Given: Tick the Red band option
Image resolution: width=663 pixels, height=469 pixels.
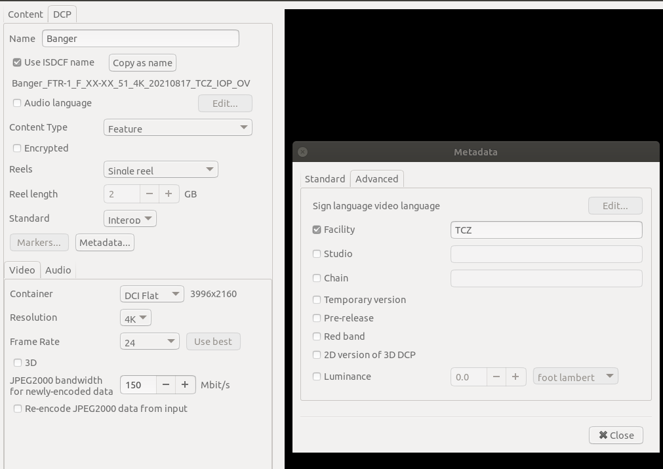Looking at the screenshot, I should 317,336.
